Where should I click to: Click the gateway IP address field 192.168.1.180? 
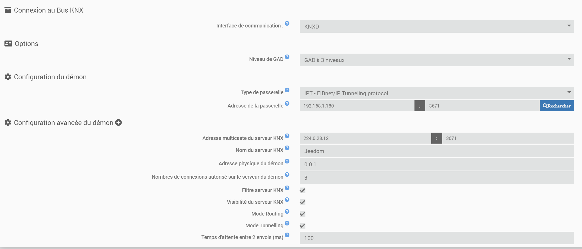[x=357, y=106]
